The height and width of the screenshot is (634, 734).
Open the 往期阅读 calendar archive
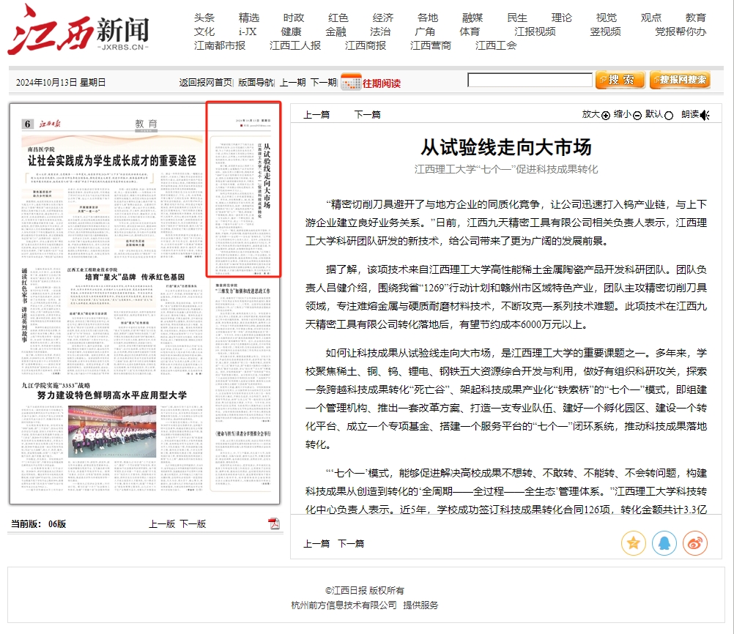[371, 83]
